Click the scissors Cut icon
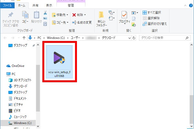Viewport: 194px width, 129px height. coord(45,13)
